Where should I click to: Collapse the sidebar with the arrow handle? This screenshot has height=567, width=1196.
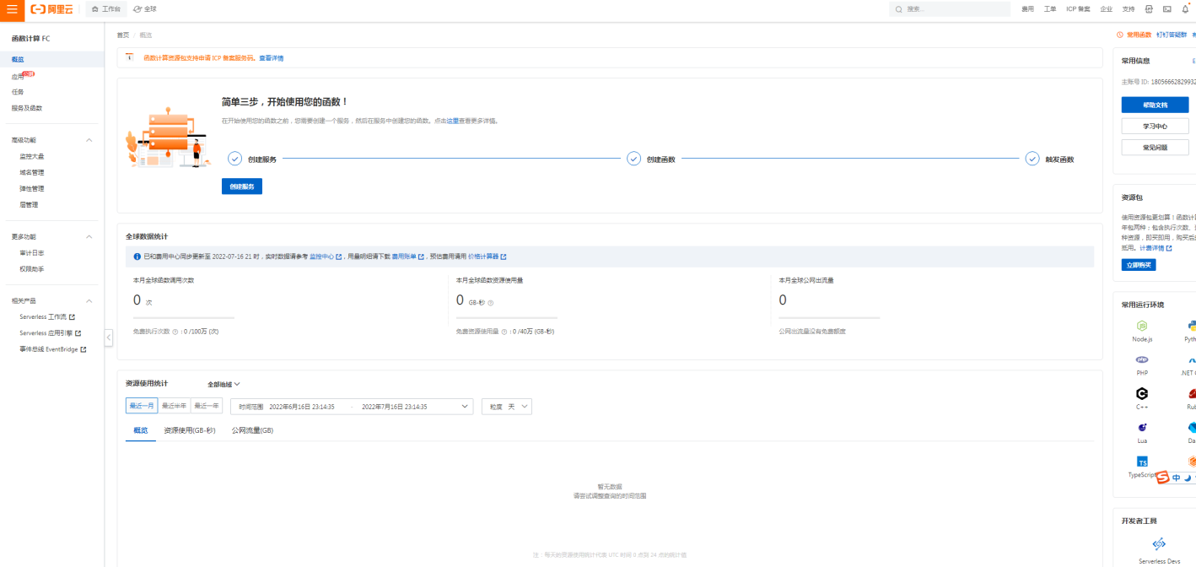point(109,337)
